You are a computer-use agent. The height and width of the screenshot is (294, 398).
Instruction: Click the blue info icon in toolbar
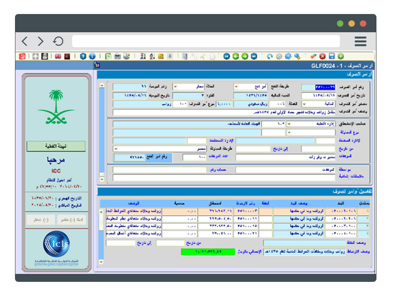pos(92,57)
